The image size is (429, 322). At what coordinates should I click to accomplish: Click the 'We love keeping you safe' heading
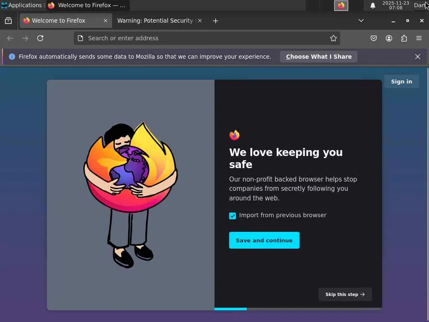(286, 158)
